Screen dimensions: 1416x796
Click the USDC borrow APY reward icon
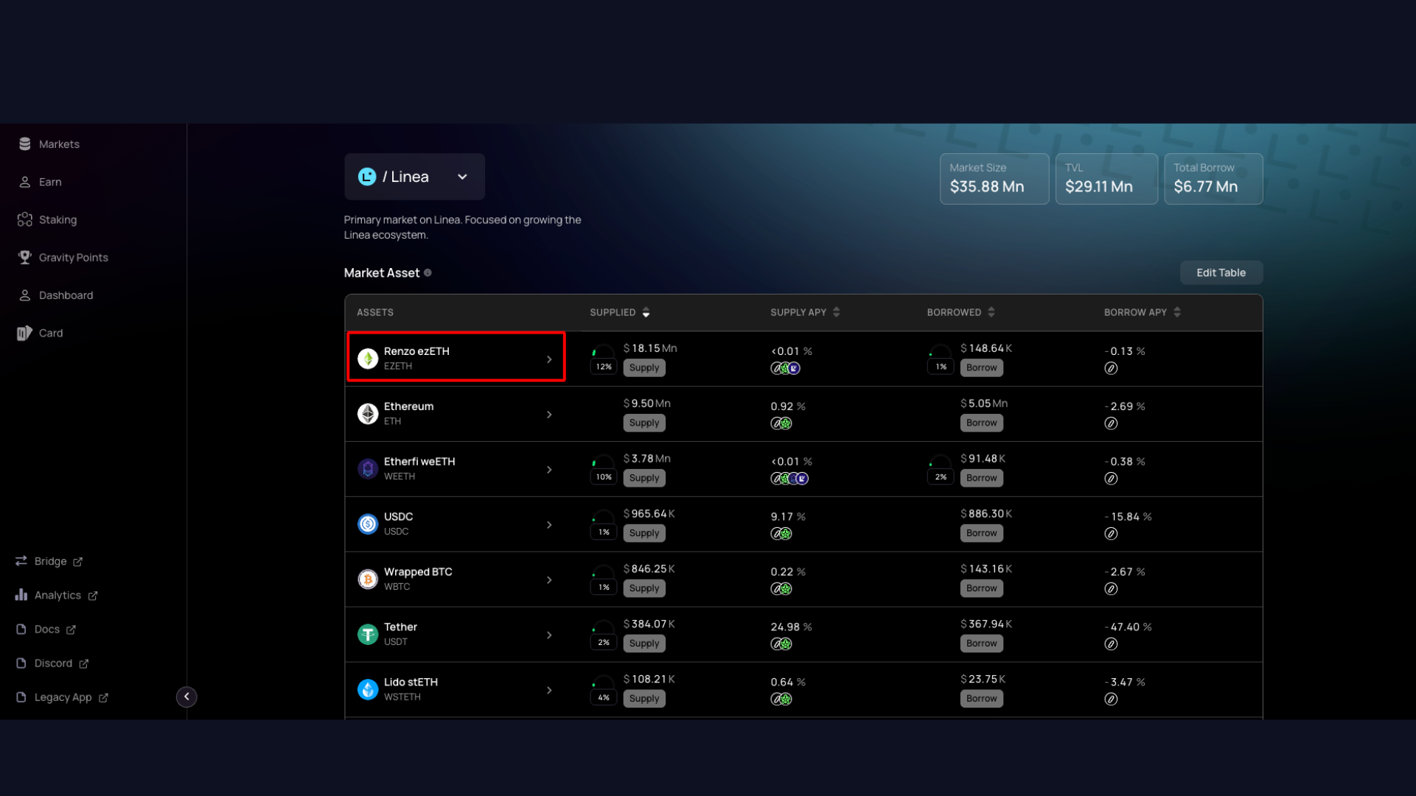click(1111, 534)
